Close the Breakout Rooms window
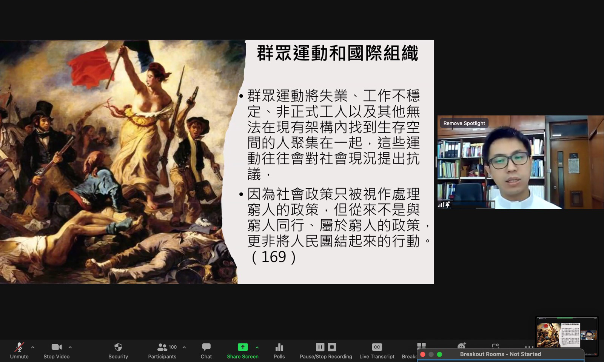This screenshot has height=362, width=604. 423,354
